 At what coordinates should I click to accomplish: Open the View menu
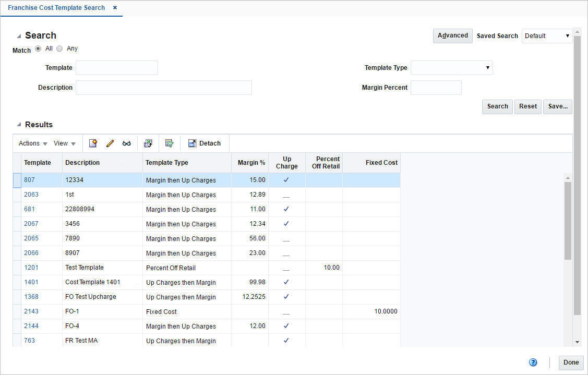point(63,143)
